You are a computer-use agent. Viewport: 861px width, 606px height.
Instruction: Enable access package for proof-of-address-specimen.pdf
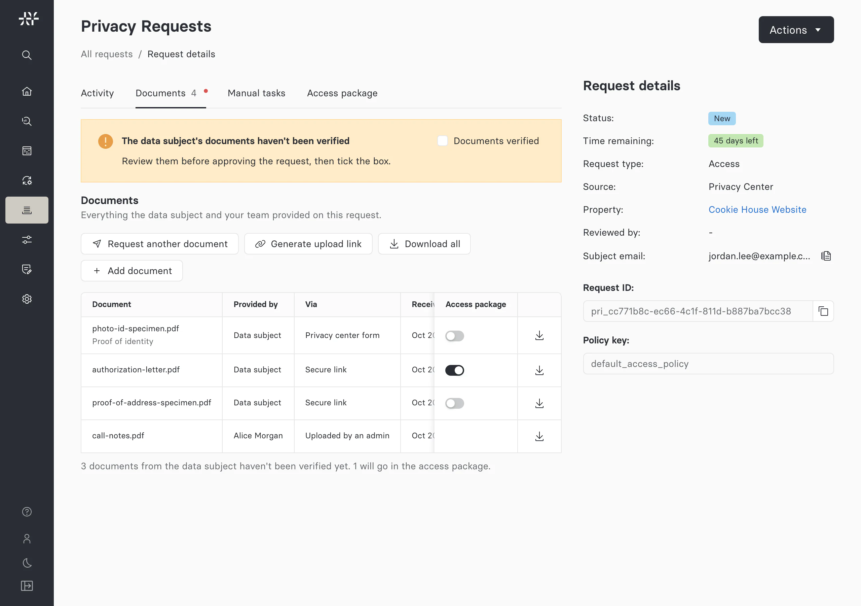click(454, 403)
